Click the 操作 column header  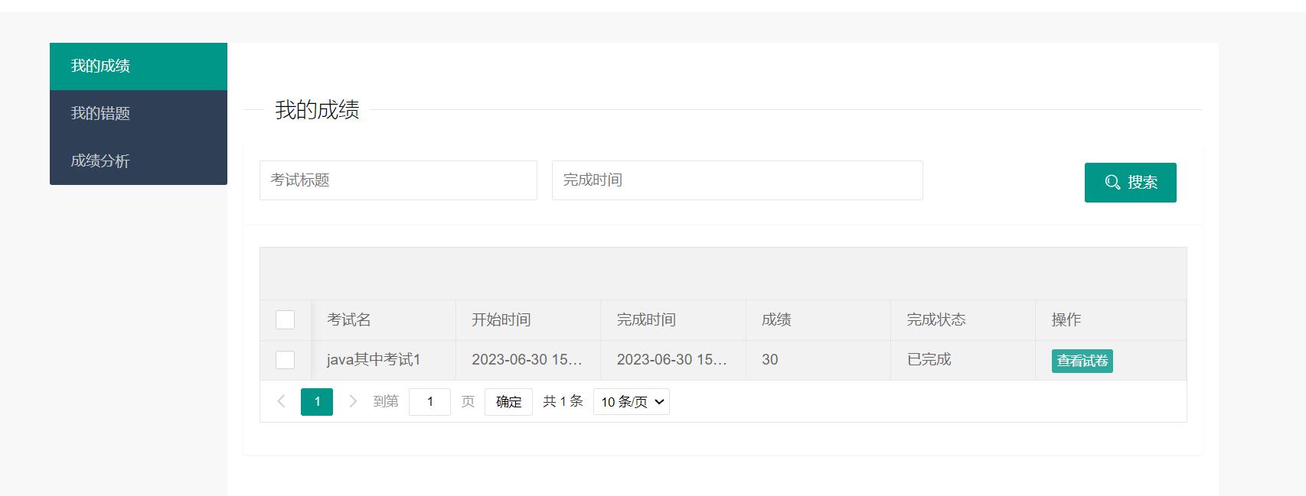(1111, 320)
